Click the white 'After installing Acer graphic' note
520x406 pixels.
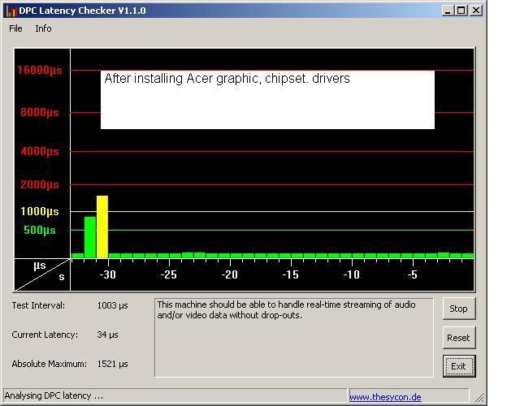(267, 99)
